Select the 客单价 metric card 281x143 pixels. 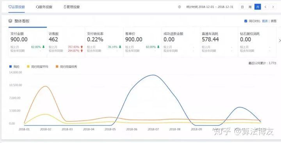pyautogui.click(x=142, y=42)
